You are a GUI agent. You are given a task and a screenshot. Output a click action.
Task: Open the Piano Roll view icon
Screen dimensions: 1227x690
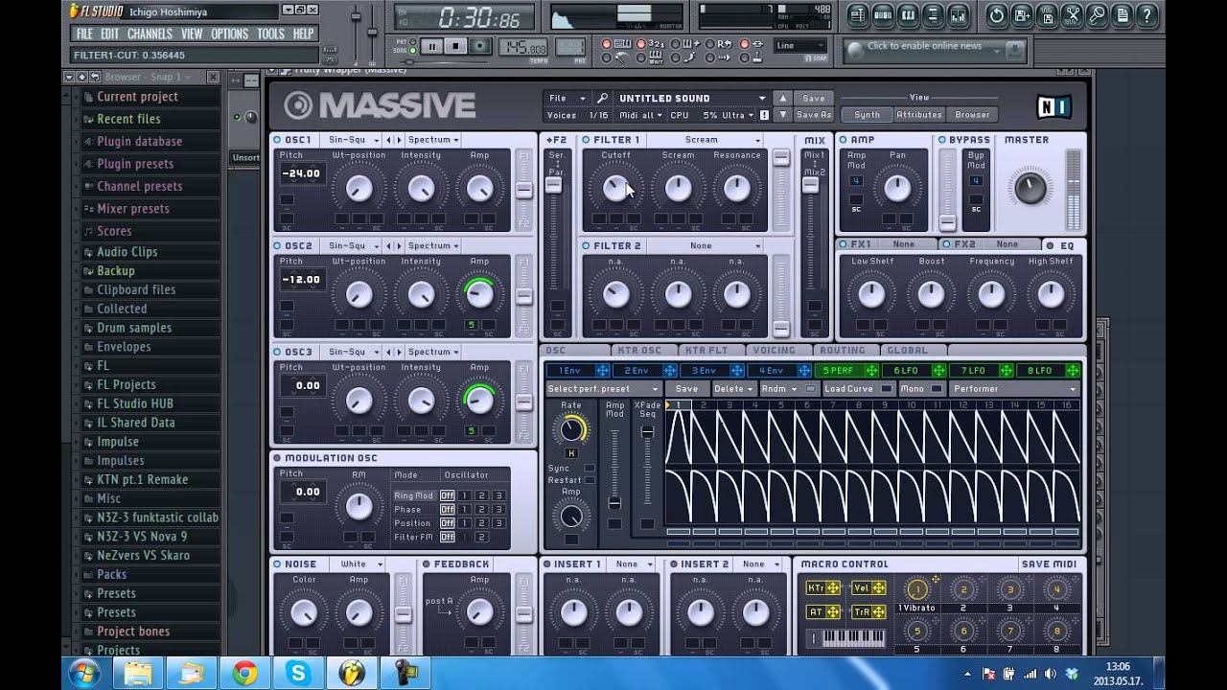907,15
